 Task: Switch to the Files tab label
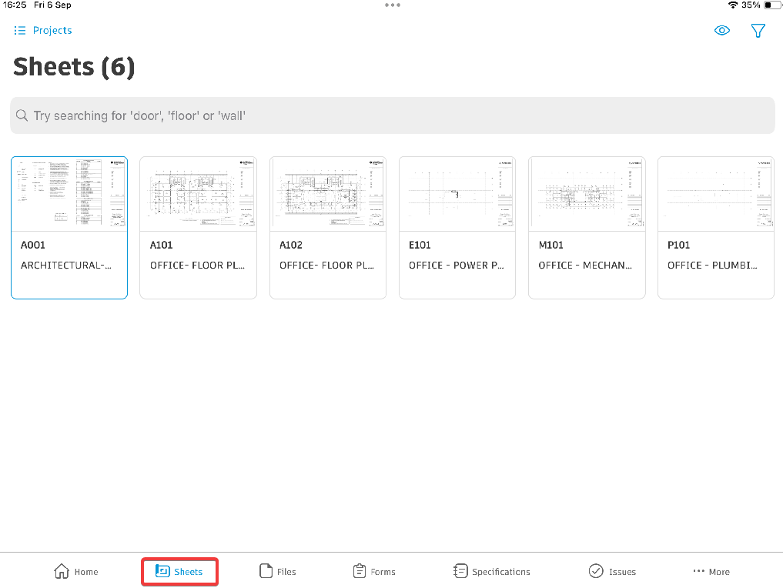click(286, 572)
